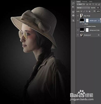Click the Fill value field
Screen dimensions: 101x104
coord(98,11)
